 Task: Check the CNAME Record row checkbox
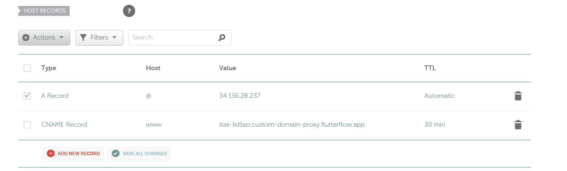pos(27,125)
